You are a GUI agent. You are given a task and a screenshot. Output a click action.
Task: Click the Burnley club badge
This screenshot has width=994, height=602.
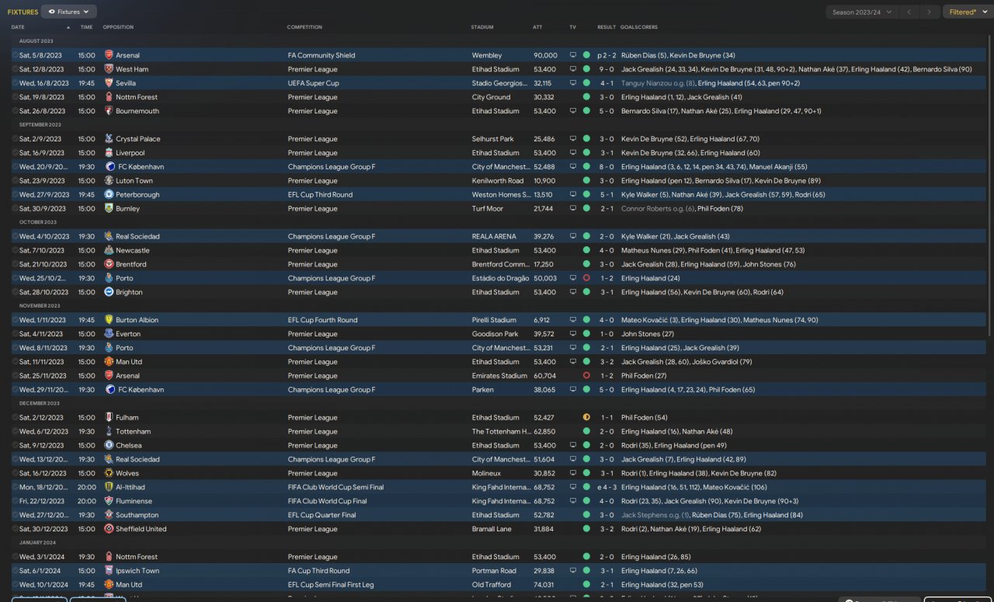109,209
